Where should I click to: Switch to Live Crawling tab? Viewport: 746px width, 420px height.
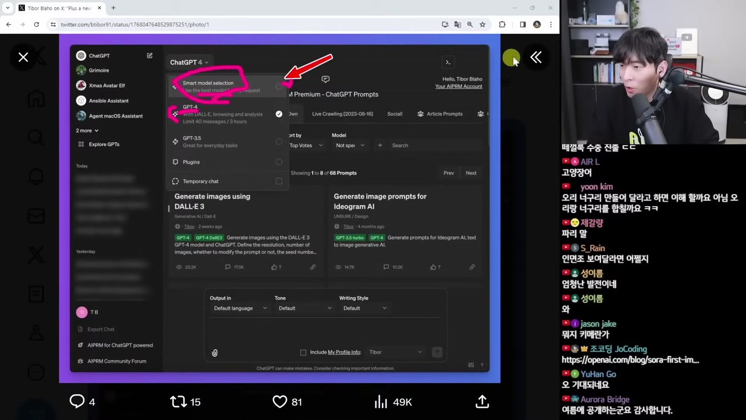[342, 114]
